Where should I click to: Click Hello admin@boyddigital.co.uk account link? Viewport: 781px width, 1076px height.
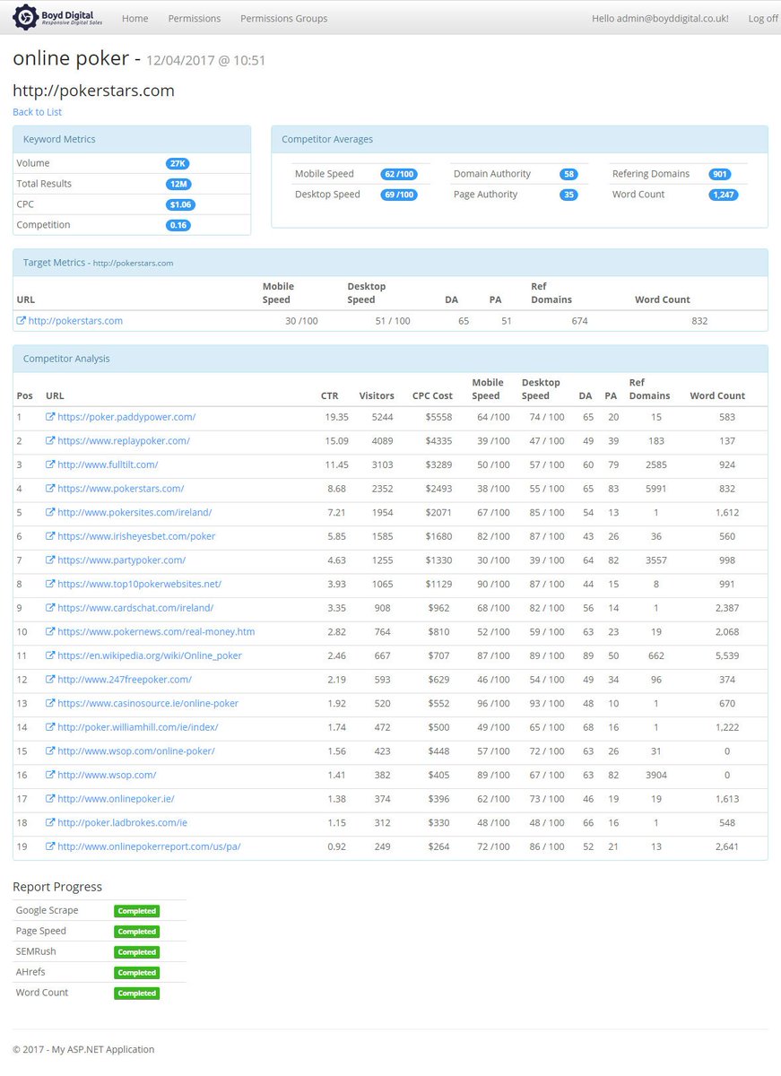[x=660, y=18]
